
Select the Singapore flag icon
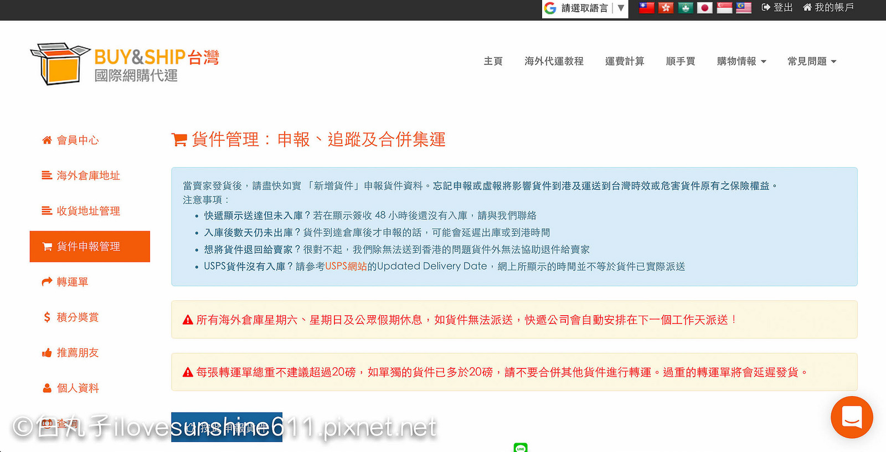pyautogui.click(x=724, y=8)
